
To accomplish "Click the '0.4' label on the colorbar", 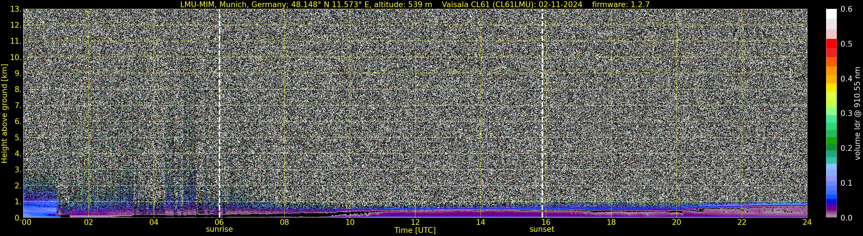I will pyautogui.click(x=847, y=79).
